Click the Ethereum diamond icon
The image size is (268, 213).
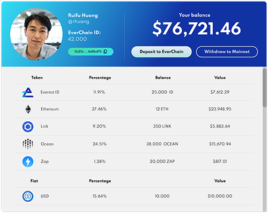click(28, 109)
